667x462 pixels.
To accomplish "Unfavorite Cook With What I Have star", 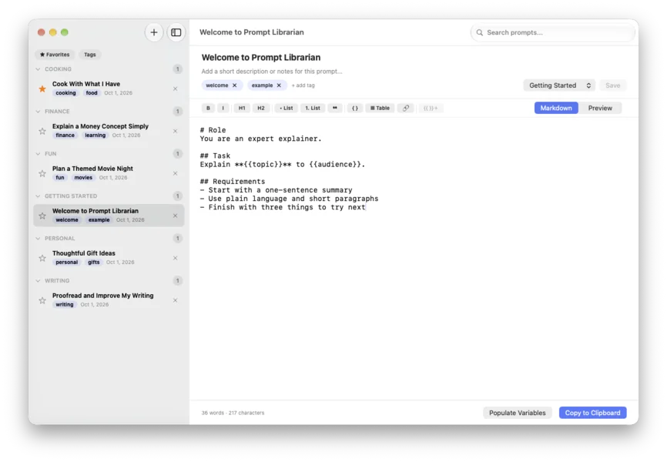I will coord(42,89).
